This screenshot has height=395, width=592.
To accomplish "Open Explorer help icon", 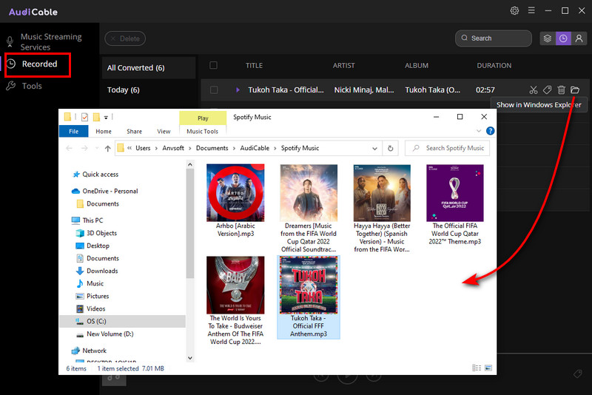I will point(490,131).
